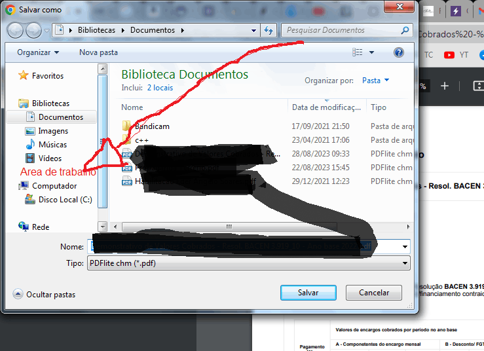Click the blue help question mark icon
Screen dimensions: 484x351
point(398,52)
